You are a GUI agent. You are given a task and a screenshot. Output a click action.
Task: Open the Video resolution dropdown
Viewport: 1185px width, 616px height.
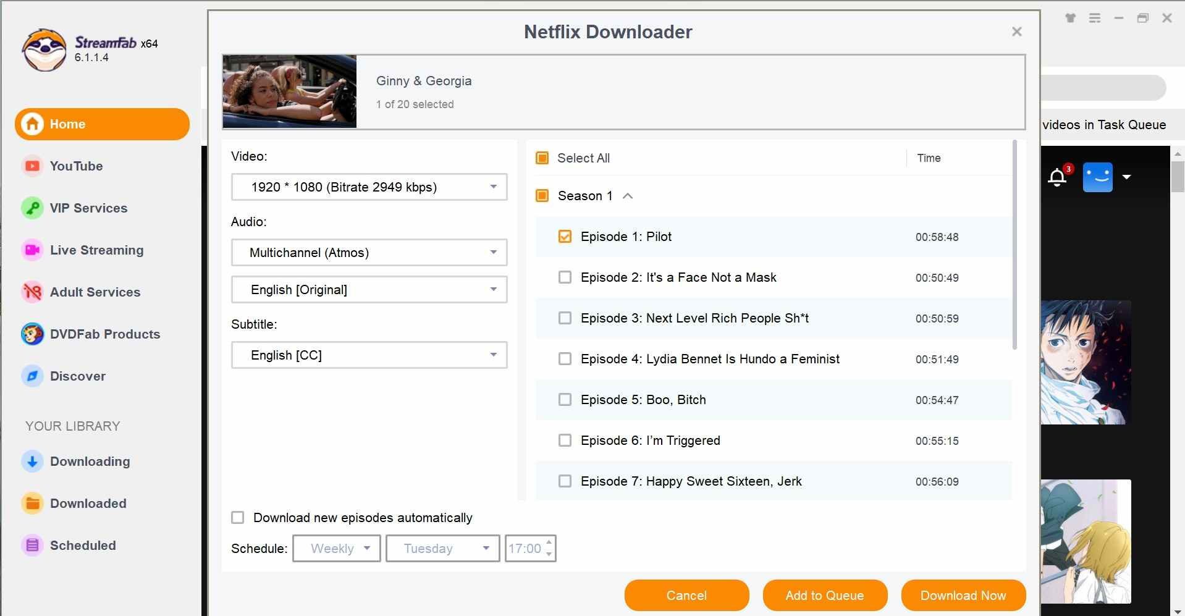[x=369, y=187]
